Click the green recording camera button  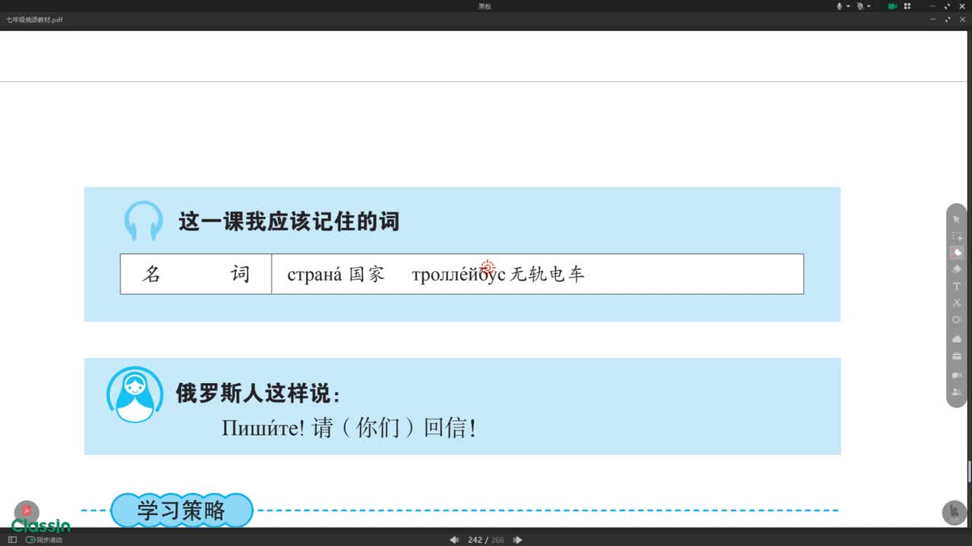coord(892,6)
